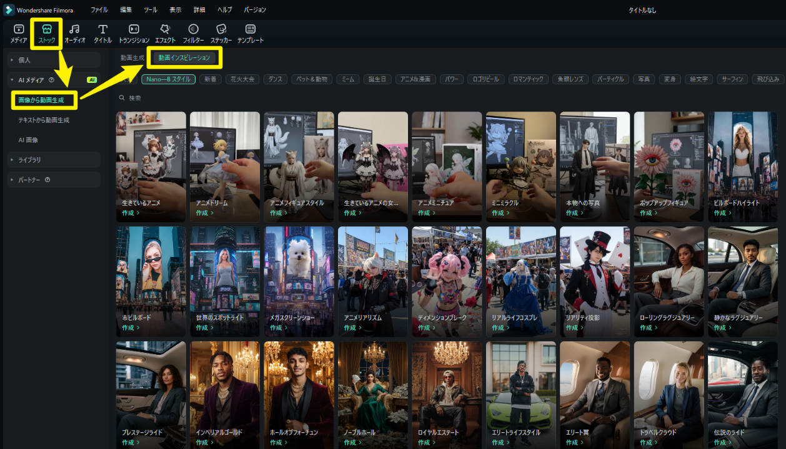Open the ファイル menu
786x449 pixels.
(99, 10)
